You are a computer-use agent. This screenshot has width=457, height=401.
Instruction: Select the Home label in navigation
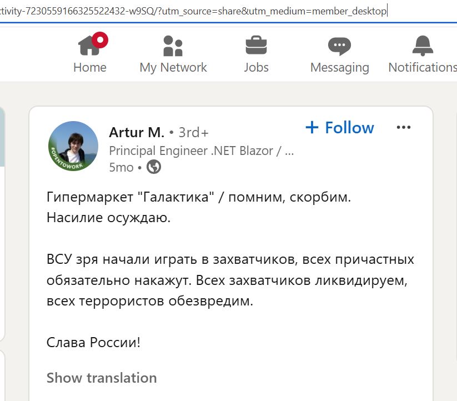tap(90, 67)
